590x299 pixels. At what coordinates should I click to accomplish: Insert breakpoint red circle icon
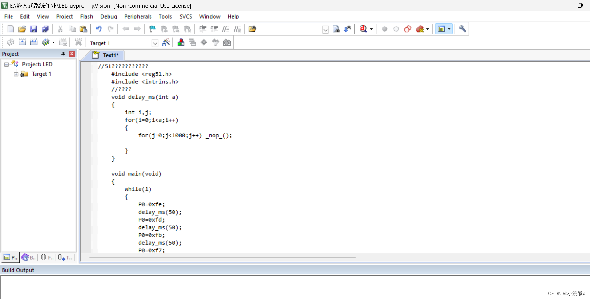384,29
